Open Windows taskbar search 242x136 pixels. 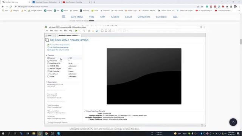click(9, 133)
